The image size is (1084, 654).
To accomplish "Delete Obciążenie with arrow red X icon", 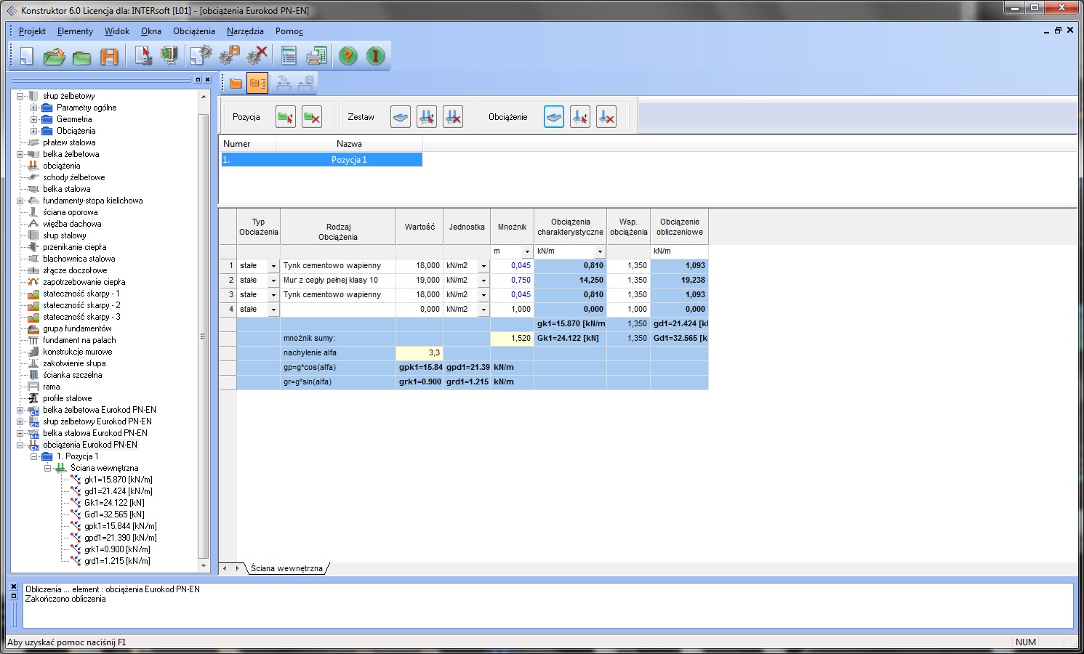I will click(606, 117).
